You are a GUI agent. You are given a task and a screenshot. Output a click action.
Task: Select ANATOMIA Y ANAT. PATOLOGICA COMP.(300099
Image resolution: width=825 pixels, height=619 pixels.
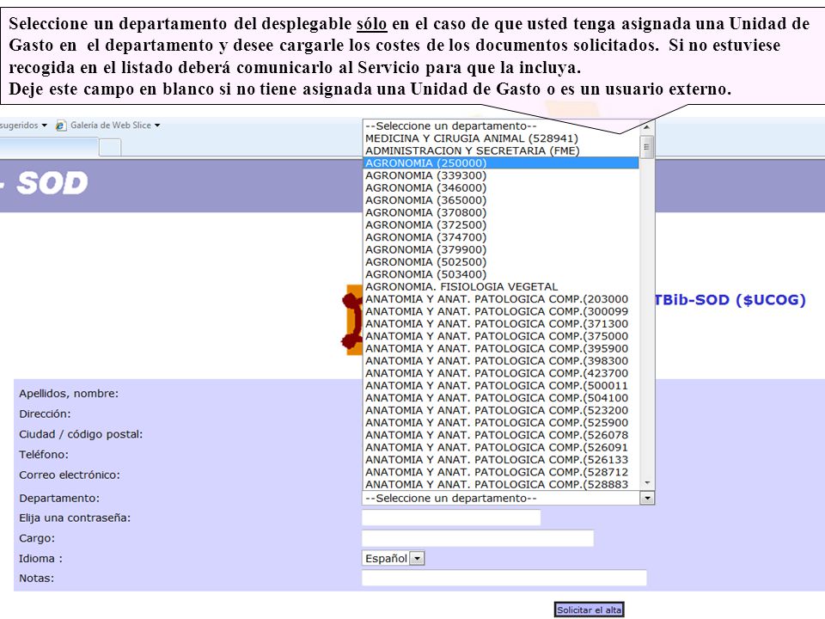coord(501,311)
